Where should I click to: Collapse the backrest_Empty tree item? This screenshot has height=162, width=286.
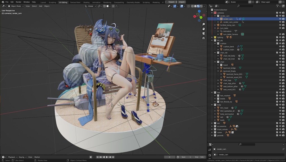pyautogui.click(x=218, y=71)
